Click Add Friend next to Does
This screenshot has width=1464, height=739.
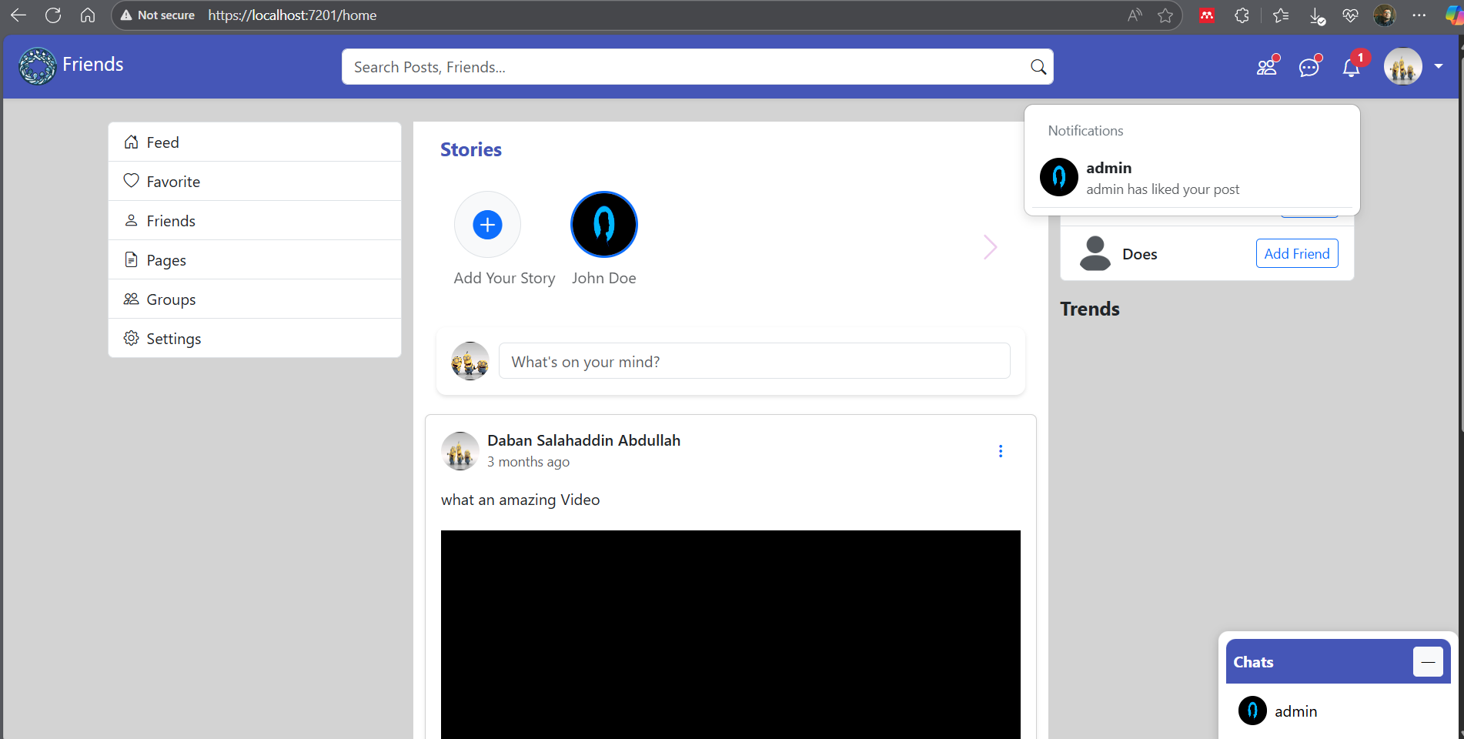coord(1297,253)
